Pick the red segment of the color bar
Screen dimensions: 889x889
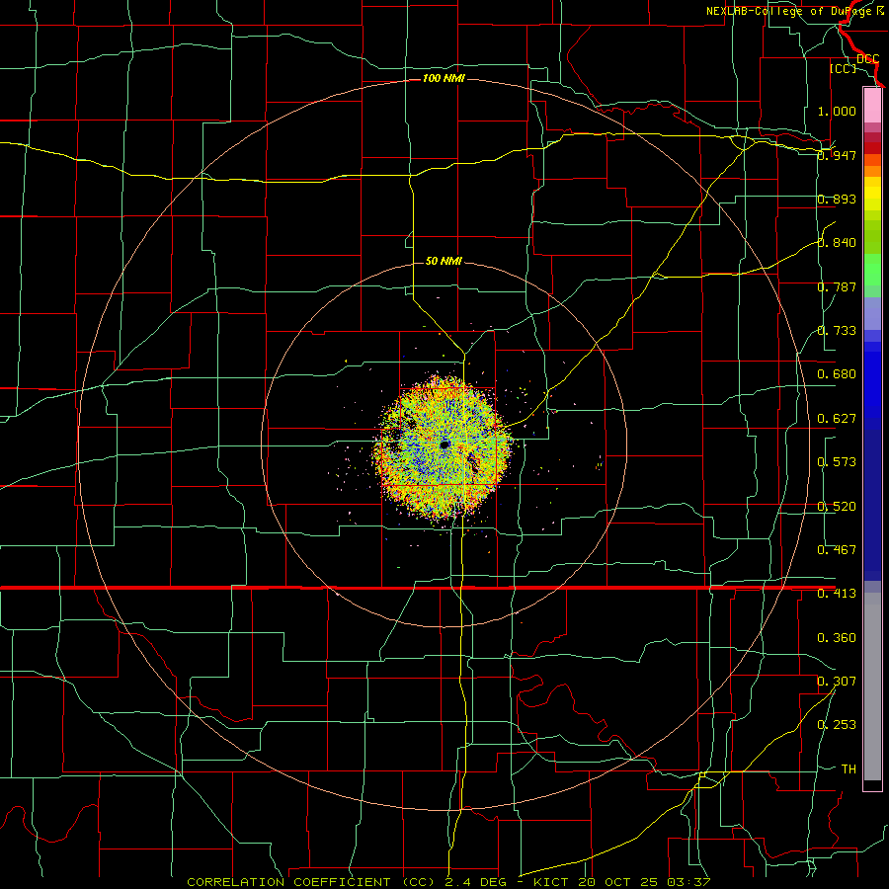pos(872,147)
